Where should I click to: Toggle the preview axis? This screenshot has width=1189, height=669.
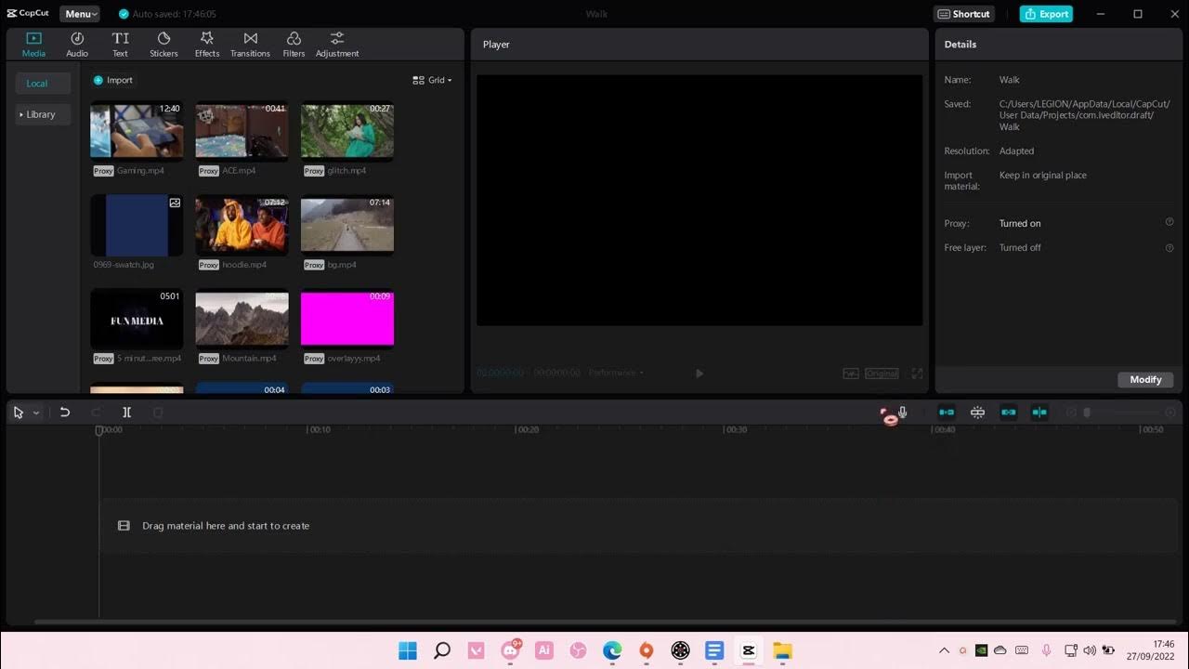click(x=1039, y=413)
